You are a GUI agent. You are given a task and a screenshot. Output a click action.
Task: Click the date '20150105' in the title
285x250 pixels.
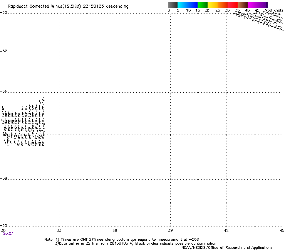(x=94, y=6)
